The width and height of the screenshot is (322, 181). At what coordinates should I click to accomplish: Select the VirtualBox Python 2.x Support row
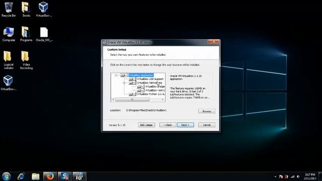tap(151, 94)
